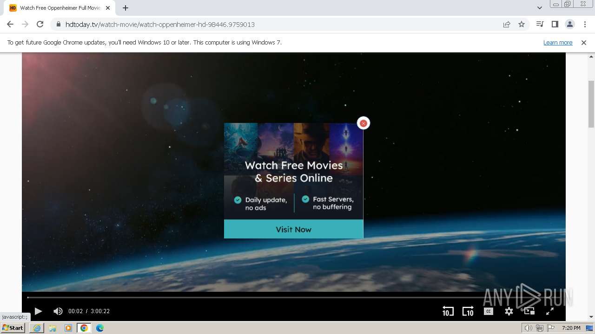
Task: Rewind video 10 seconds
Action: click(x=448, y=311)
